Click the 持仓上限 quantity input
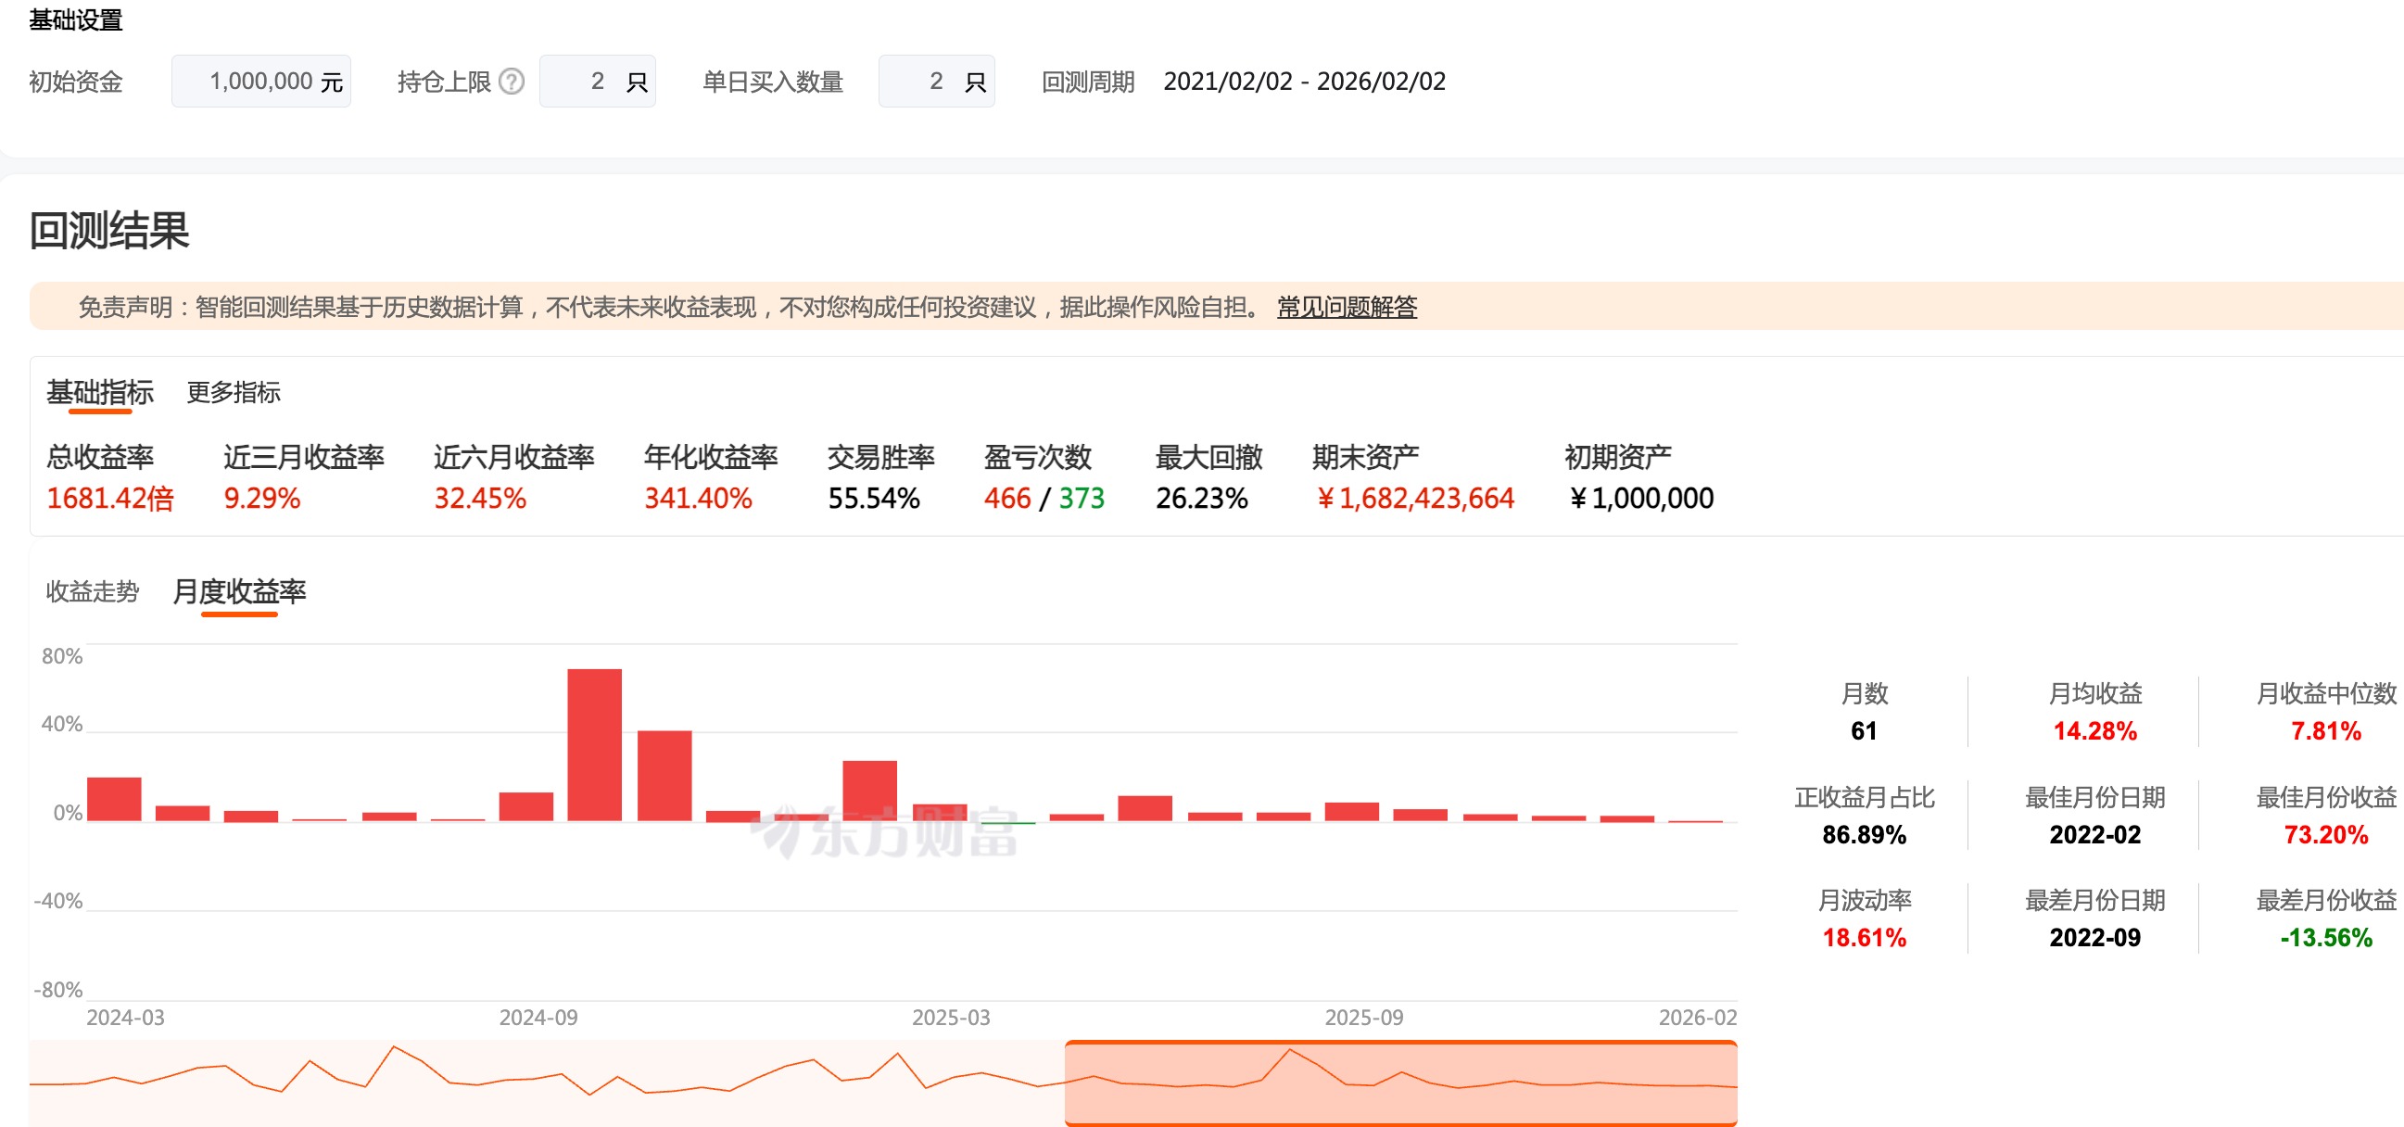 pyautogui.click(x=596, y=82)
